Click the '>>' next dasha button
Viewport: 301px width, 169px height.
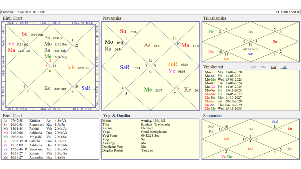pyautogui.click(x=263, y=67)
